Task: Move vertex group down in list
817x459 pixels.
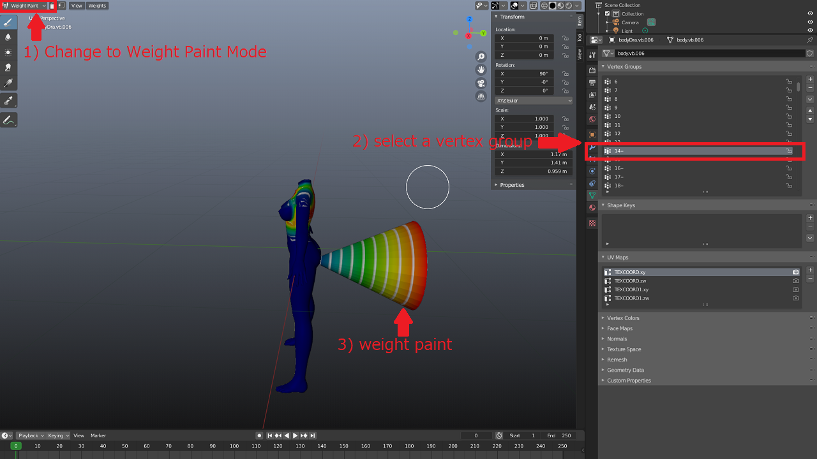Action: point(810,119)
